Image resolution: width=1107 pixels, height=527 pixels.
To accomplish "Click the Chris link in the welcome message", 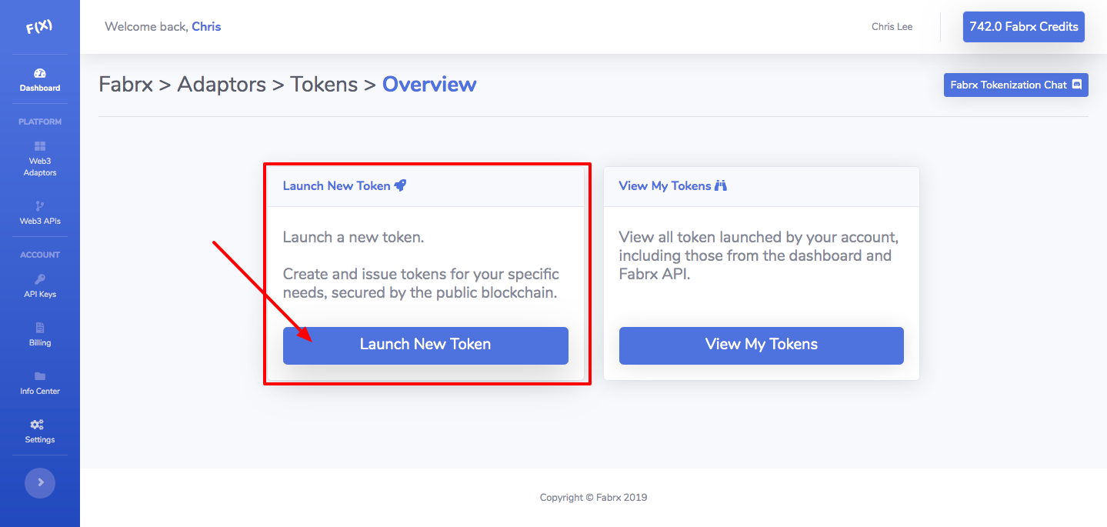I will pyautogui.click(x=206, y=25).
